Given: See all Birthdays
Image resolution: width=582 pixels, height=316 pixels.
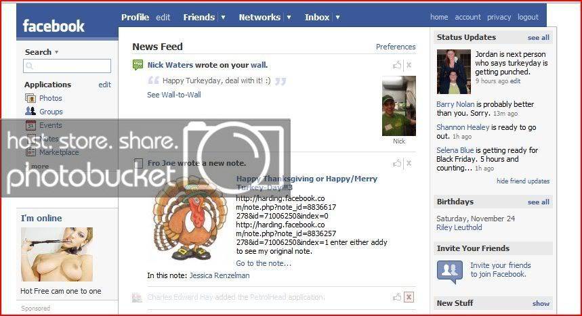Looking at the screenshot, I should 538,202.
